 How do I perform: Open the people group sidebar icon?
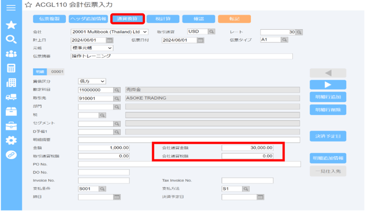(11, 54)
